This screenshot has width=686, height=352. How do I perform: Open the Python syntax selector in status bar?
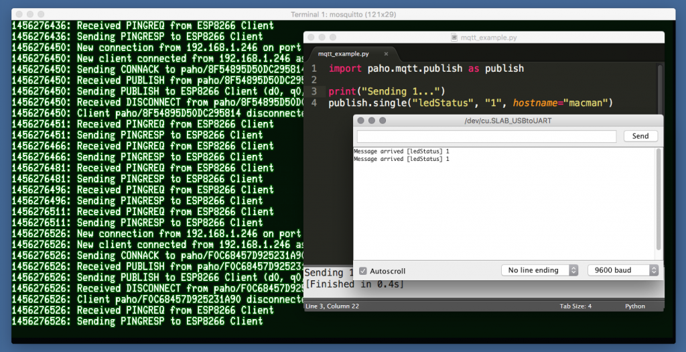[x=634, y=306]
